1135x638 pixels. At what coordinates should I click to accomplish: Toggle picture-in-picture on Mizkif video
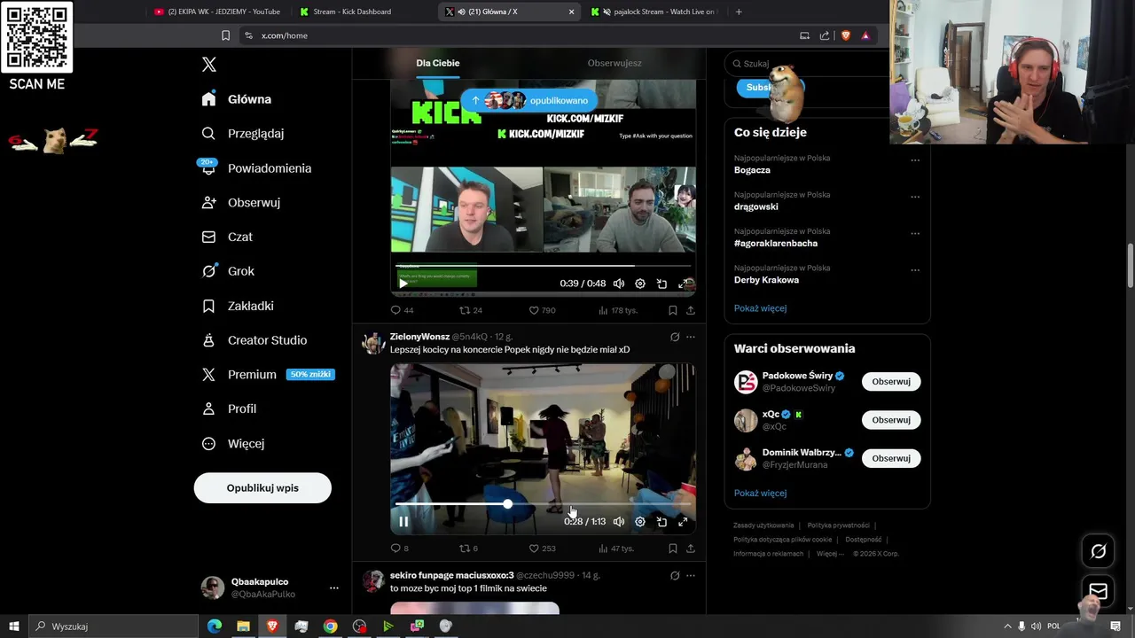661,284
